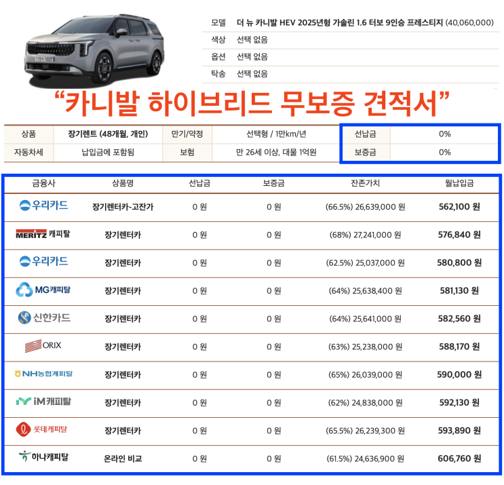
Task: Click the Meritz Capital logo
Action: tap(43, 233)
